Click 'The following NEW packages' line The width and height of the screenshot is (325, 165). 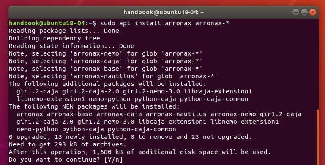click(94, 106)
